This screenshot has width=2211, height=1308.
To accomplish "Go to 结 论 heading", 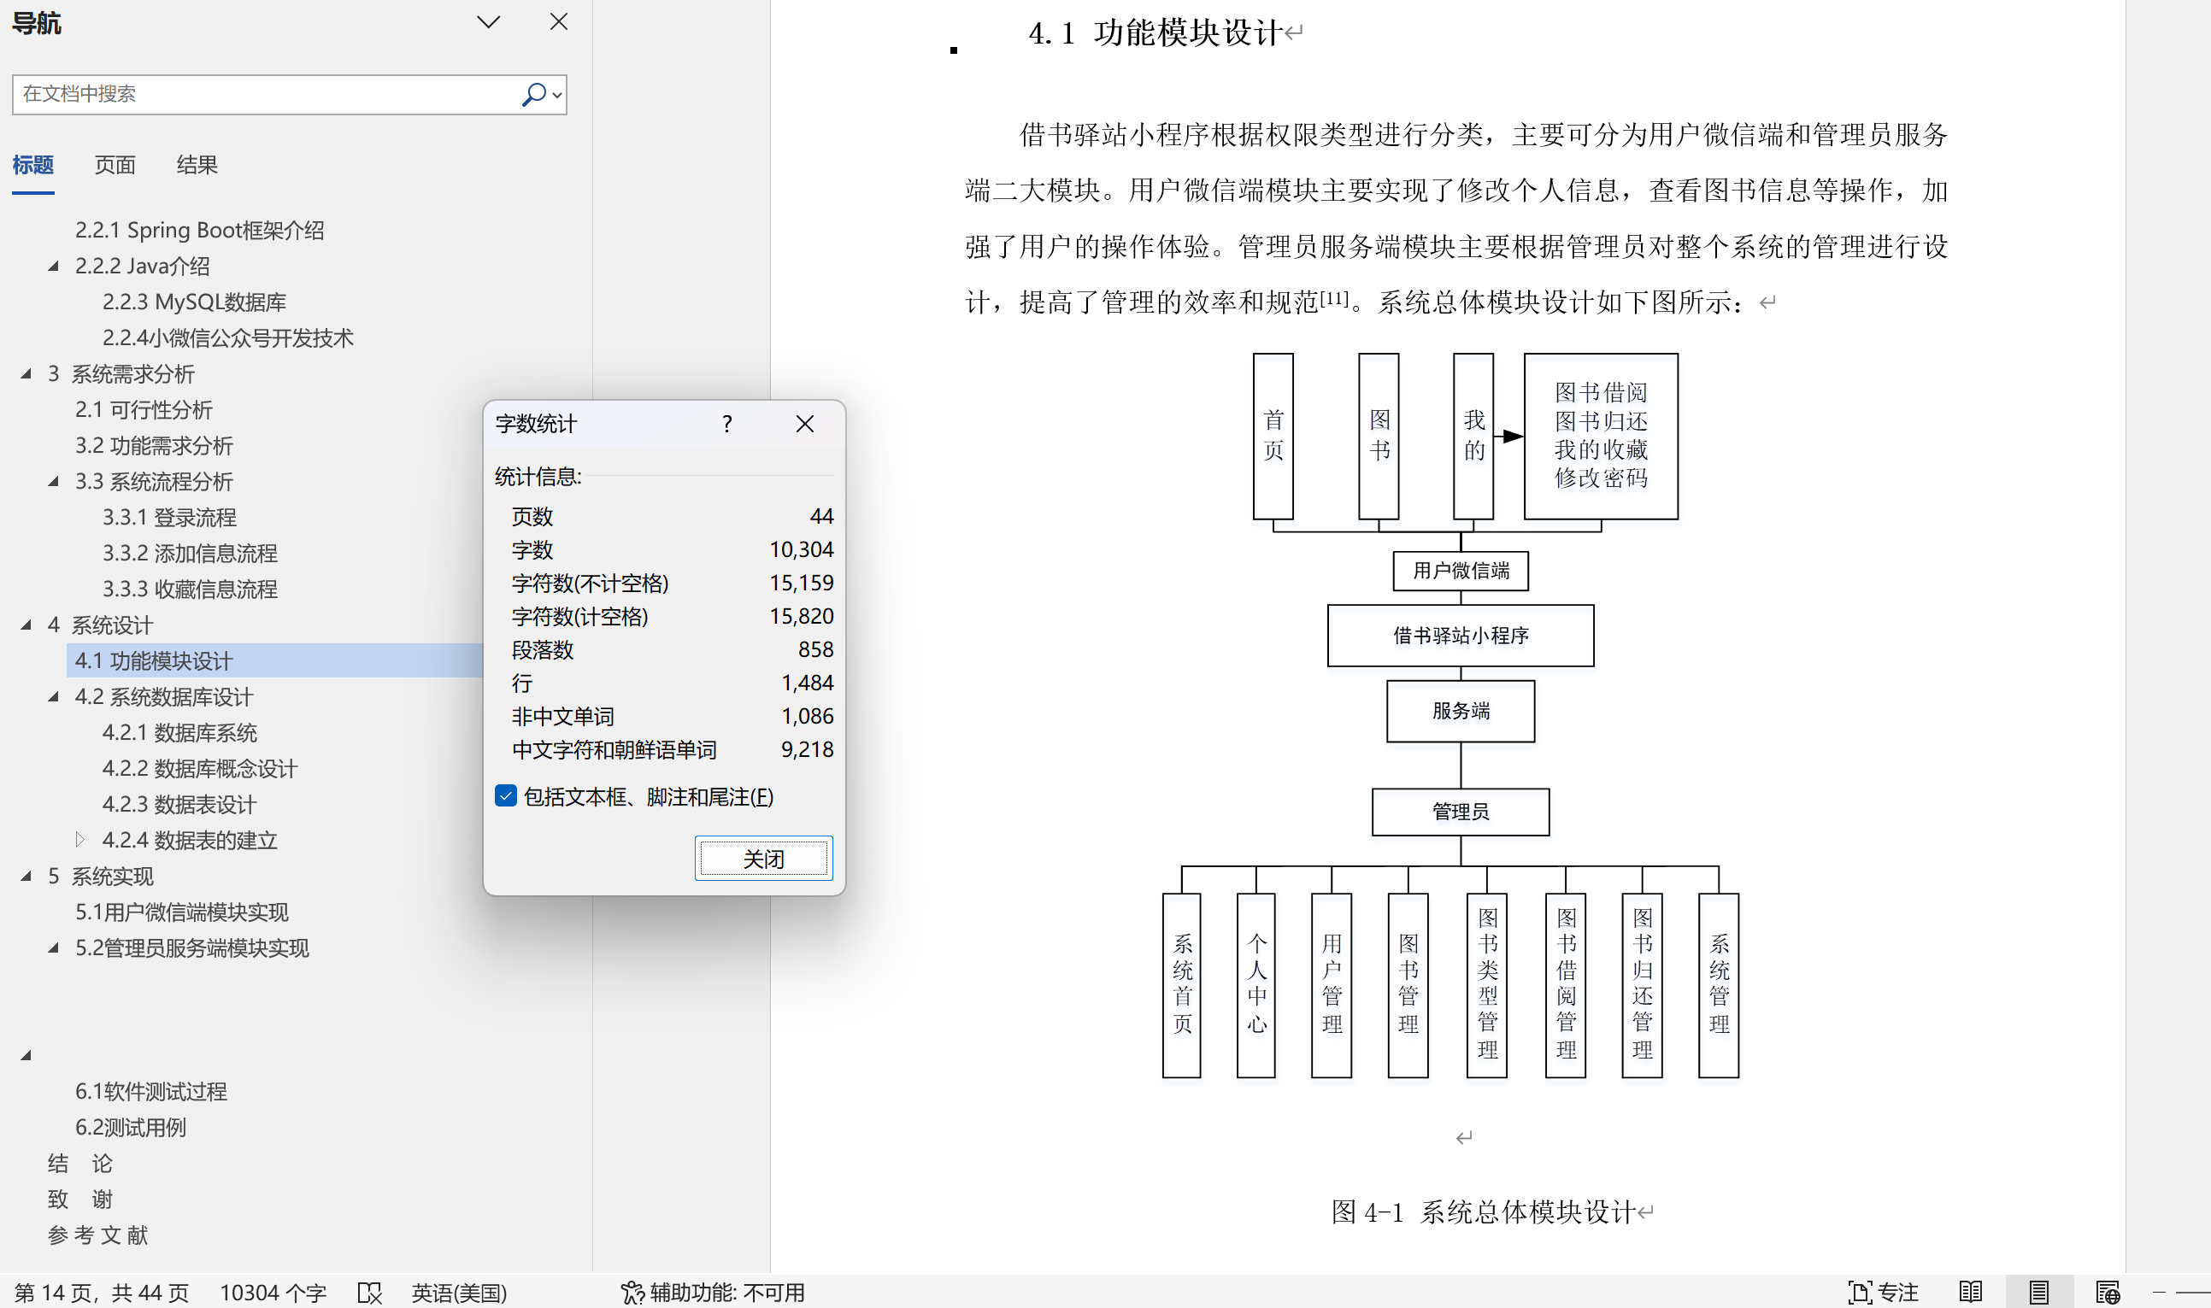I will click(x=80, y=1164).
